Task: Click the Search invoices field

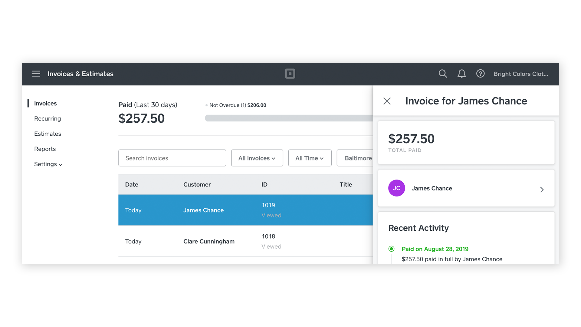Action: click(x=172, y=158)
